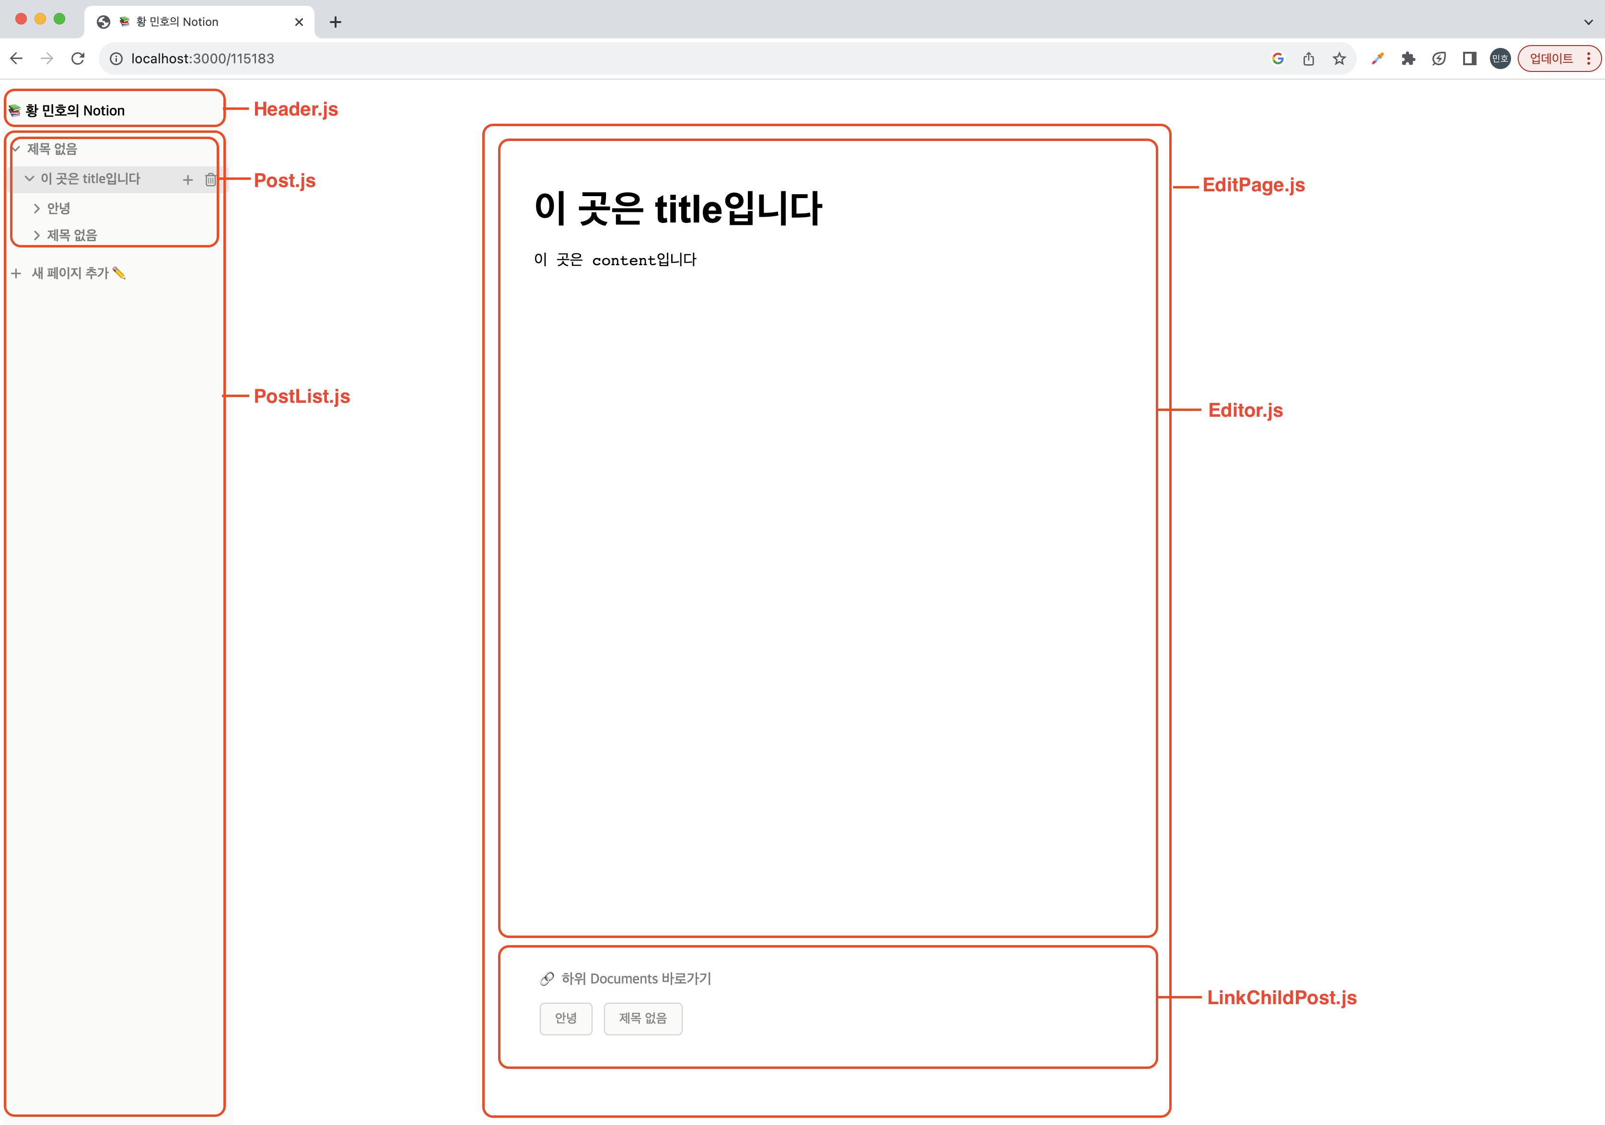The height and width of the screenshot is (1125, 1605).
Task: Click the '제목 없음' child link button
Action: click(x=642, y=1018)
